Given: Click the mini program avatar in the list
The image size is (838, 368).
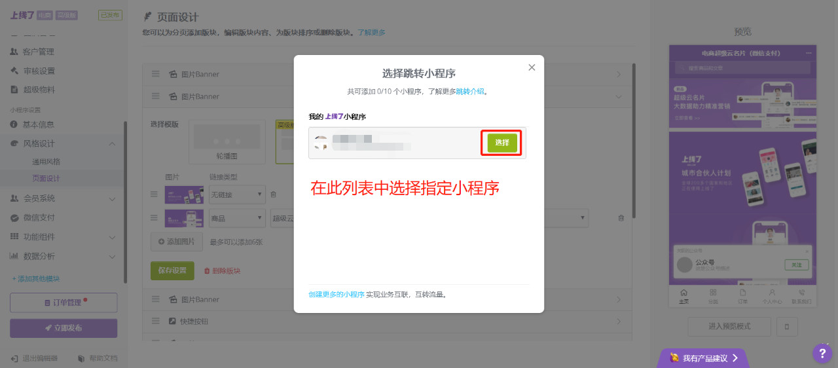Looking at the screenshot, I should pyautogui.click(x=321, y=143).
